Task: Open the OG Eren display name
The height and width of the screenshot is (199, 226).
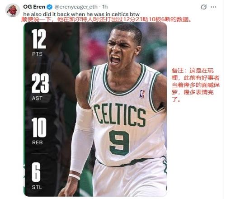Action: click(34, 7)
